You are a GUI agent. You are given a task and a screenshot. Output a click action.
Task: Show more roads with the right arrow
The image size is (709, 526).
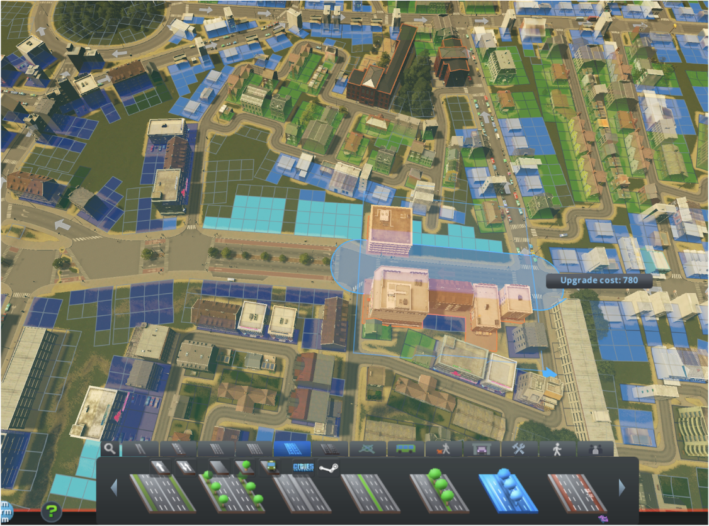coord(622,488)
